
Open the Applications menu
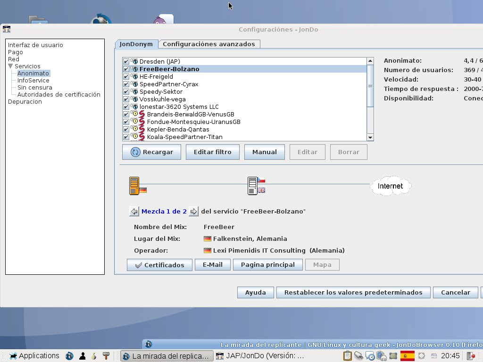33,356
